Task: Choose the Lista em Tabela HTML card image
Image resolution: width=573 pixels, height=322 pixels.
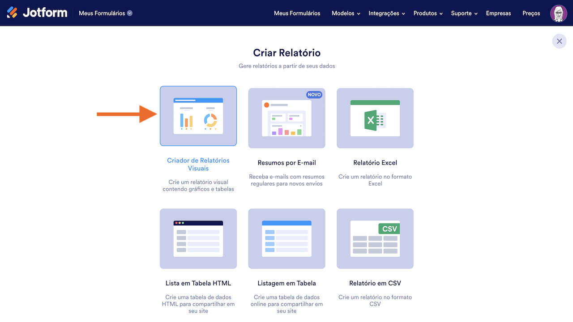Action: (x=198, y=238)
